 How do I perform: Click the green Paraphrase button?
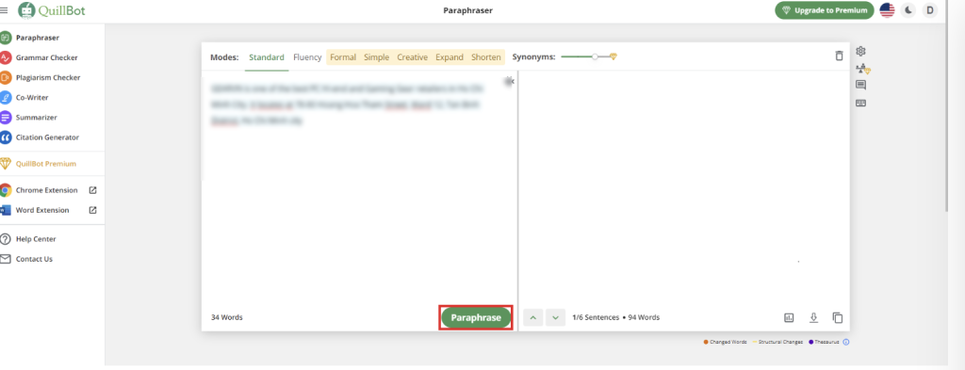476,318
